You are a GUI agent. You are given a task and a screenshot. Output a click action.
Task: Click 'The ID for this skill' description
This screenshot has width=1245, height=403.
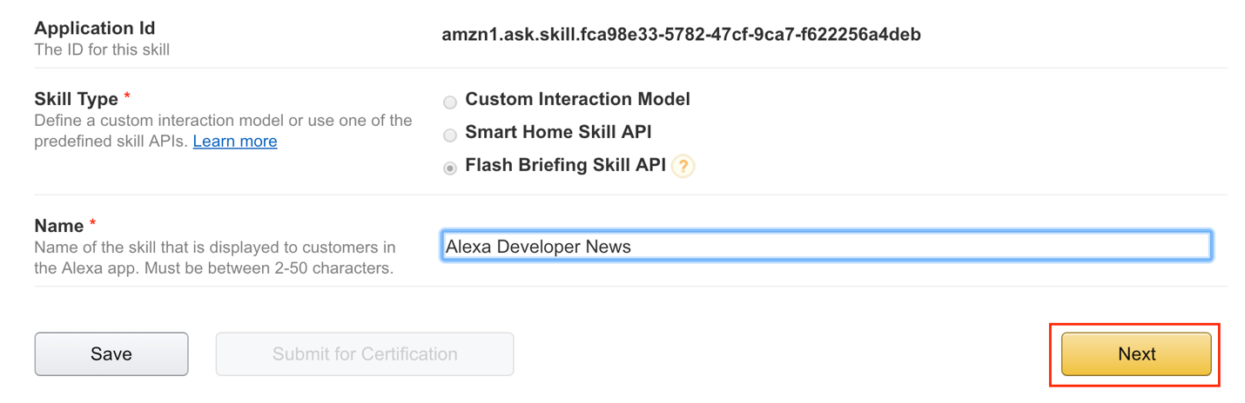102,50
